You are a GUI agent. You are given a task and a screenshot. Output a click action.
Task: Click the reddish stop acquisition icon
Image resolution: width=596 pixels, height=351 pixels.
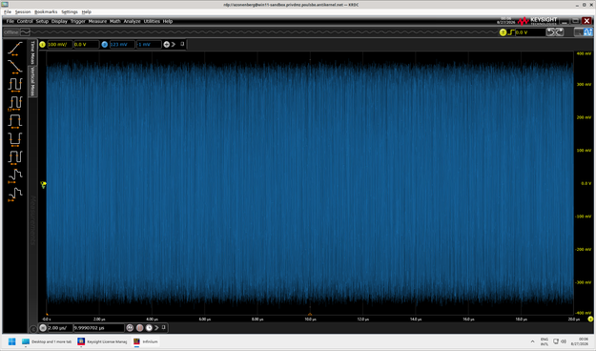point(139,327)
